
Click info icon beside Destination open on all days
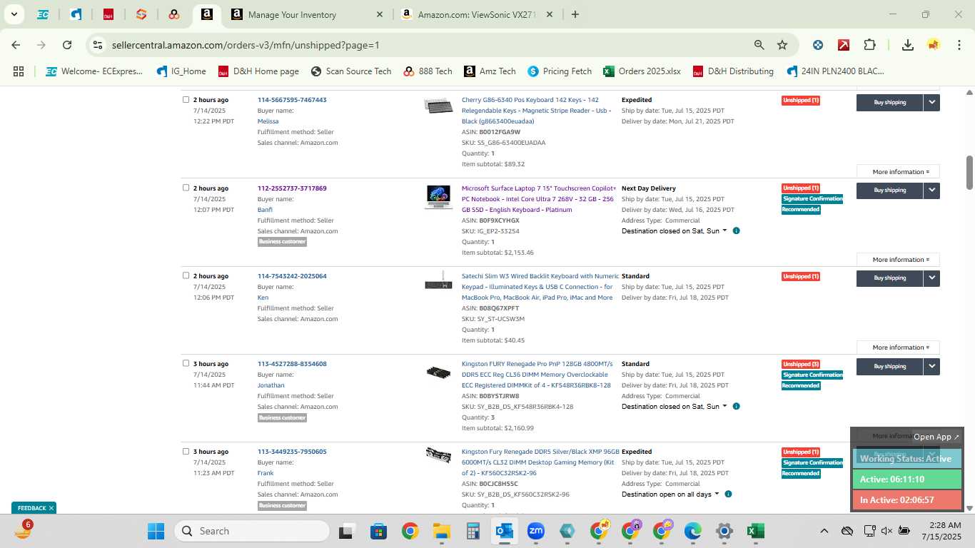728,494
